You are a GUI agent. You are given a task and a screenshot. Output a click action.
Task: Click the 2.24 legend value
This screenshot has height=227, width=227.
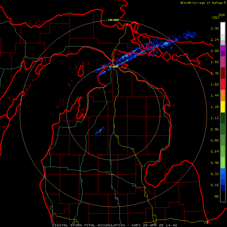(215, 40)
